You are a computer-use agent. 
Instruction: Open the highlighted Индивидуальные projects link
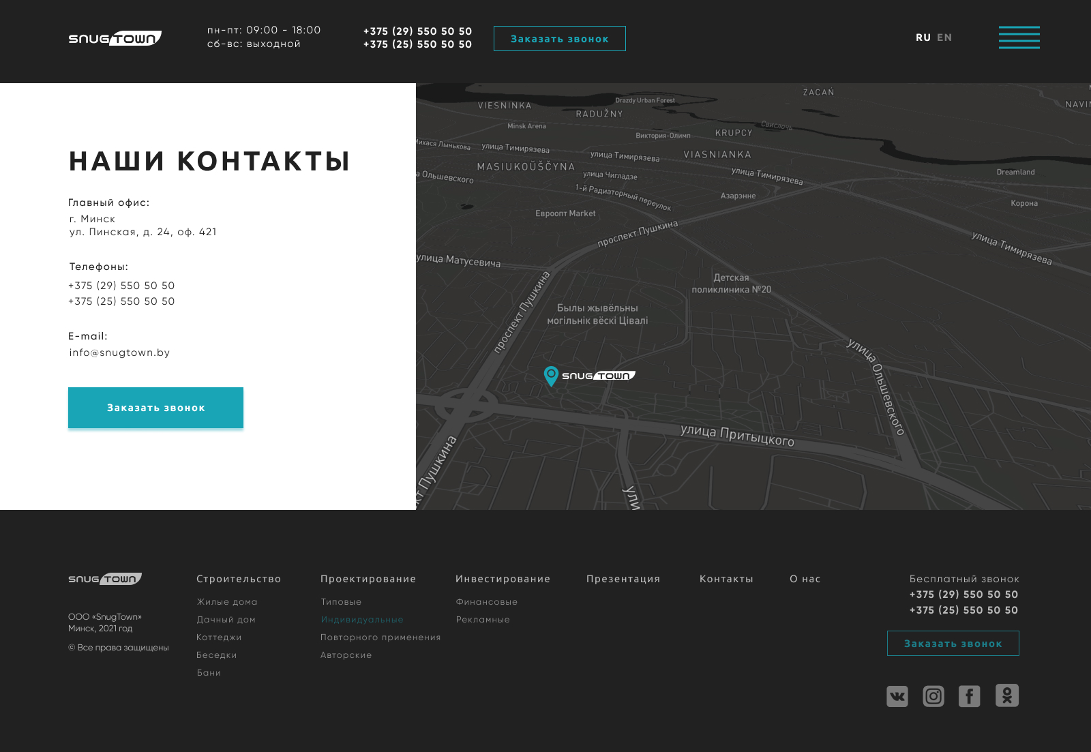[x=362, y=619]
